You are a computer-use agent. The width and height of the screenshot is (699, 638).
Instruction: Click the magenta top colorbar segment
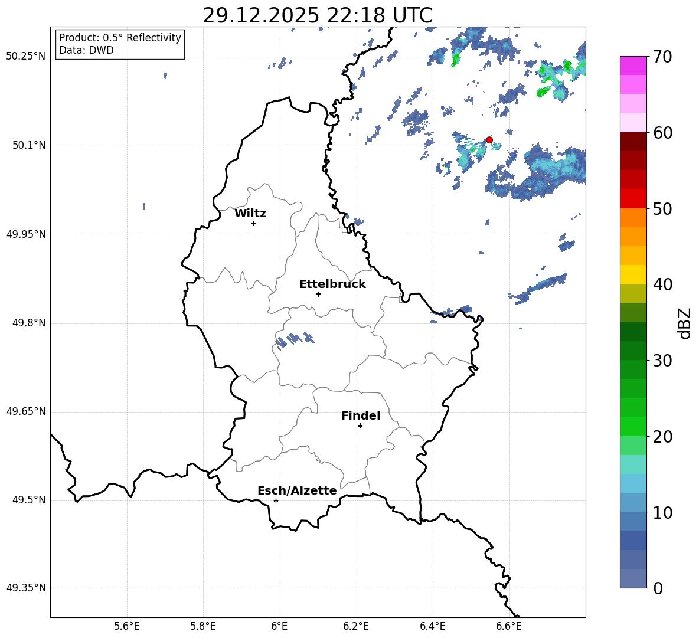(x=633, y=66)
